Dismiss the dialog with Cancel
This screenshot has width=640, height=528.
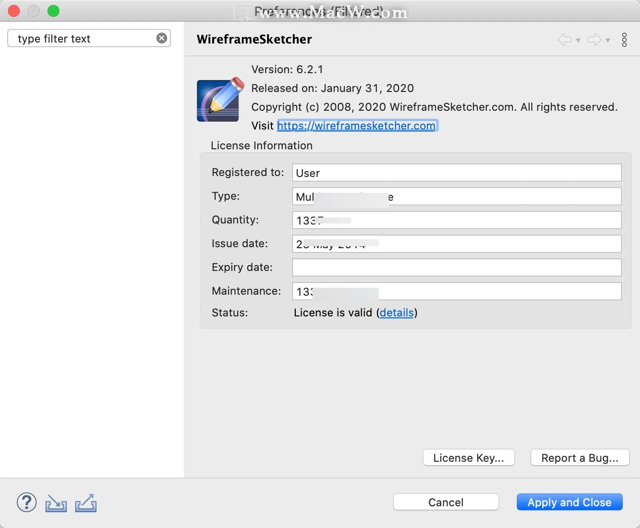(446, 502)
